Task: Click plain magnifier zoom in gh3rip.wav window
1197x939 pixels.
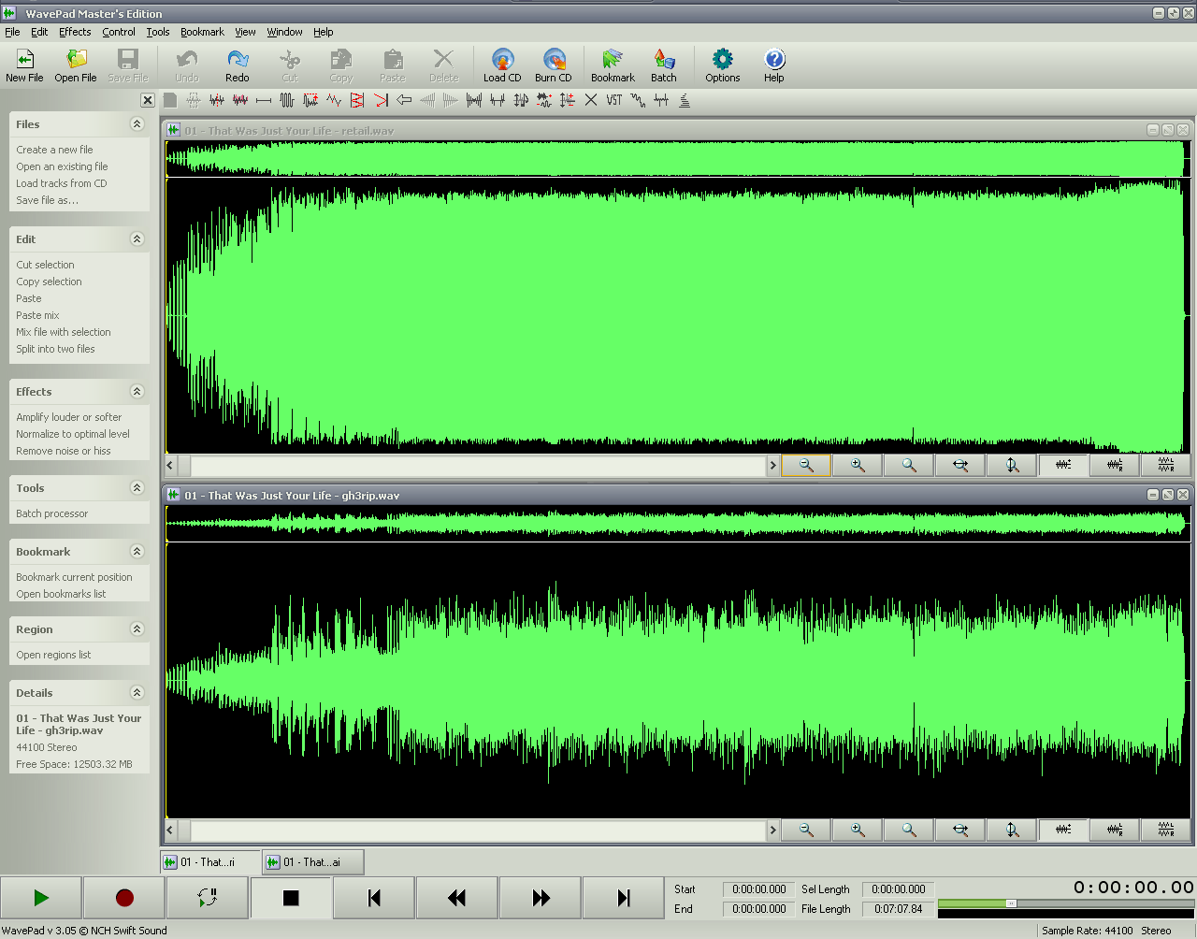Action: click(x=909, y=830)
